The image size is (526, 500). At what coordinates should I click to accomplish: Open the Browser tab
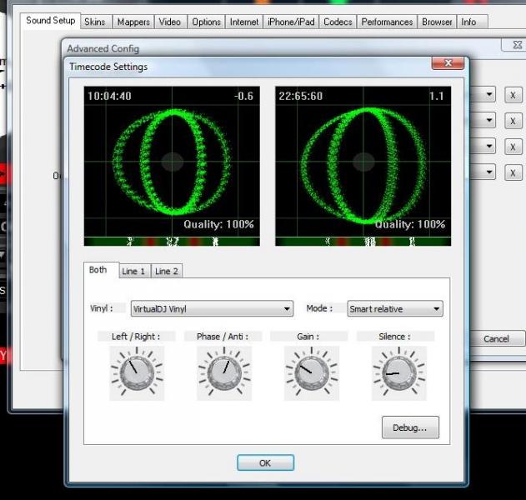pyautogui.click(x=437, y=22)
